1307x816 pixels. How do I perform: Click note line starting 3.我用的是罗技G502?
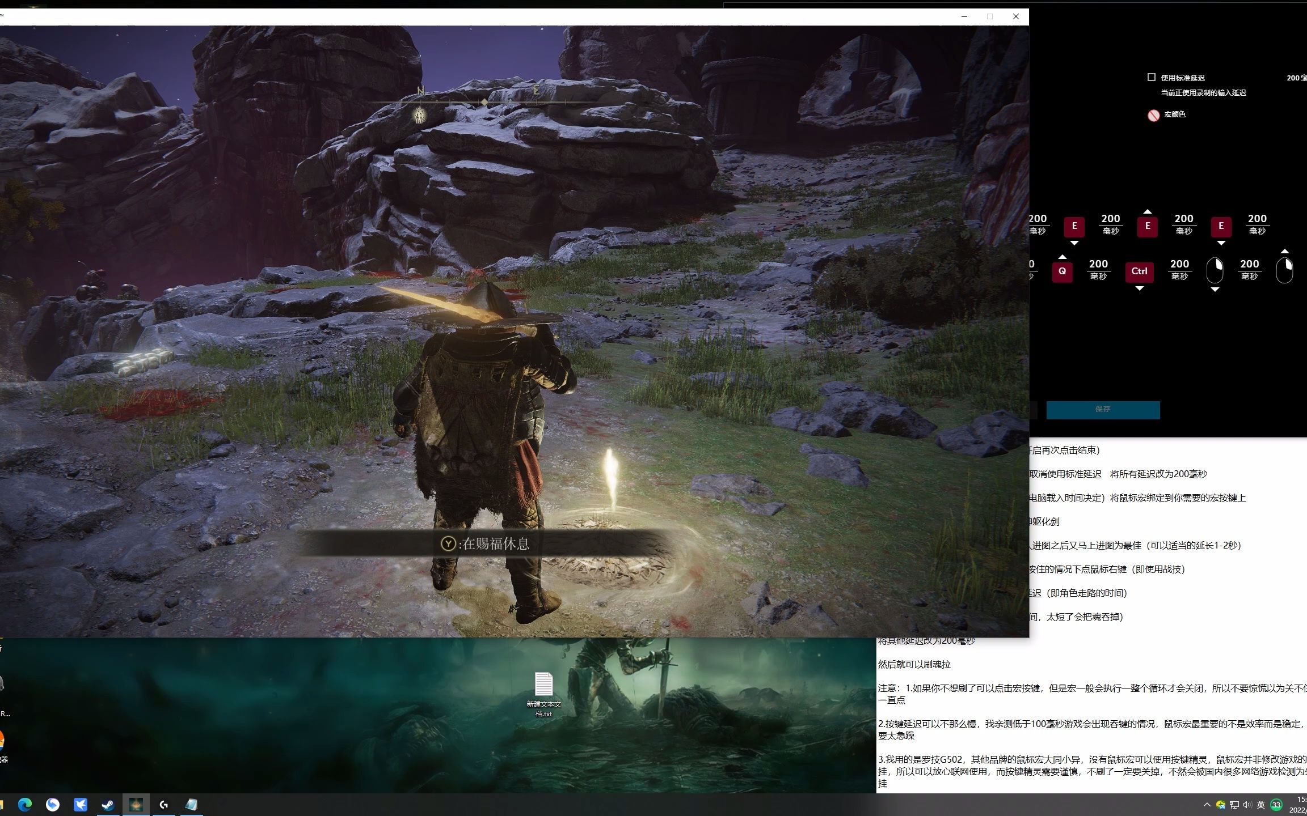click(1093, 771)
